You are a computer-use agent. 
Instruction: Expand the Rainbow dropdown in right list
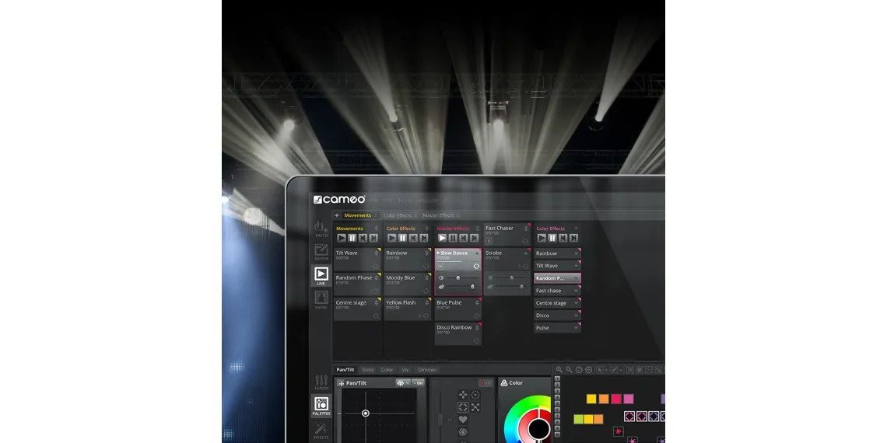576,253
